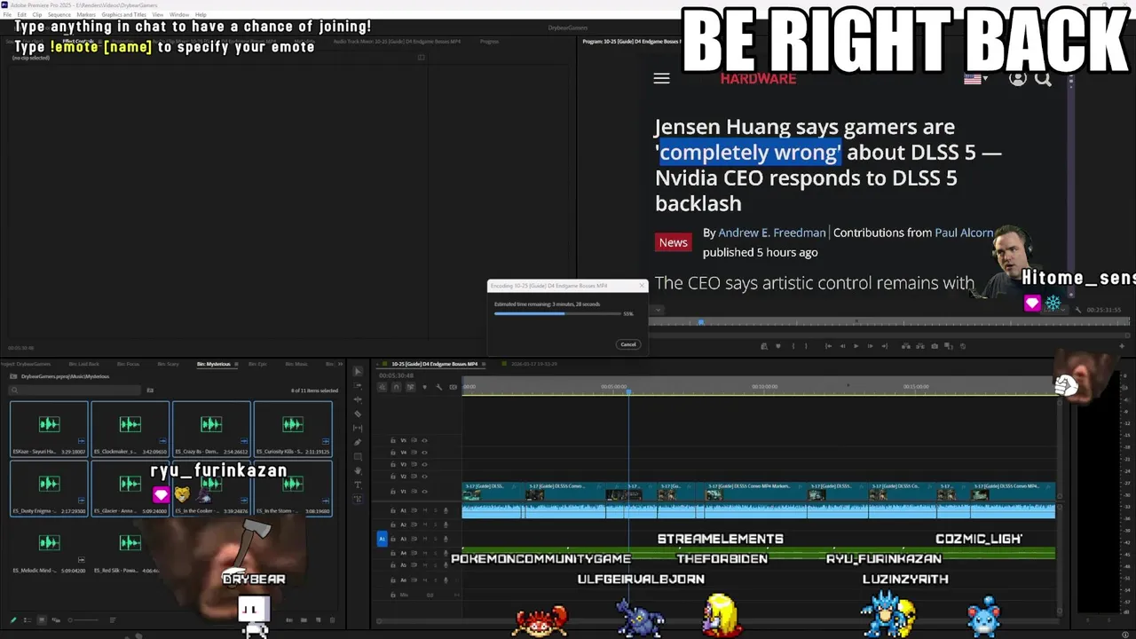Open the website hamburger menu
Viewport: 1136px width, 639px height.
661,78
